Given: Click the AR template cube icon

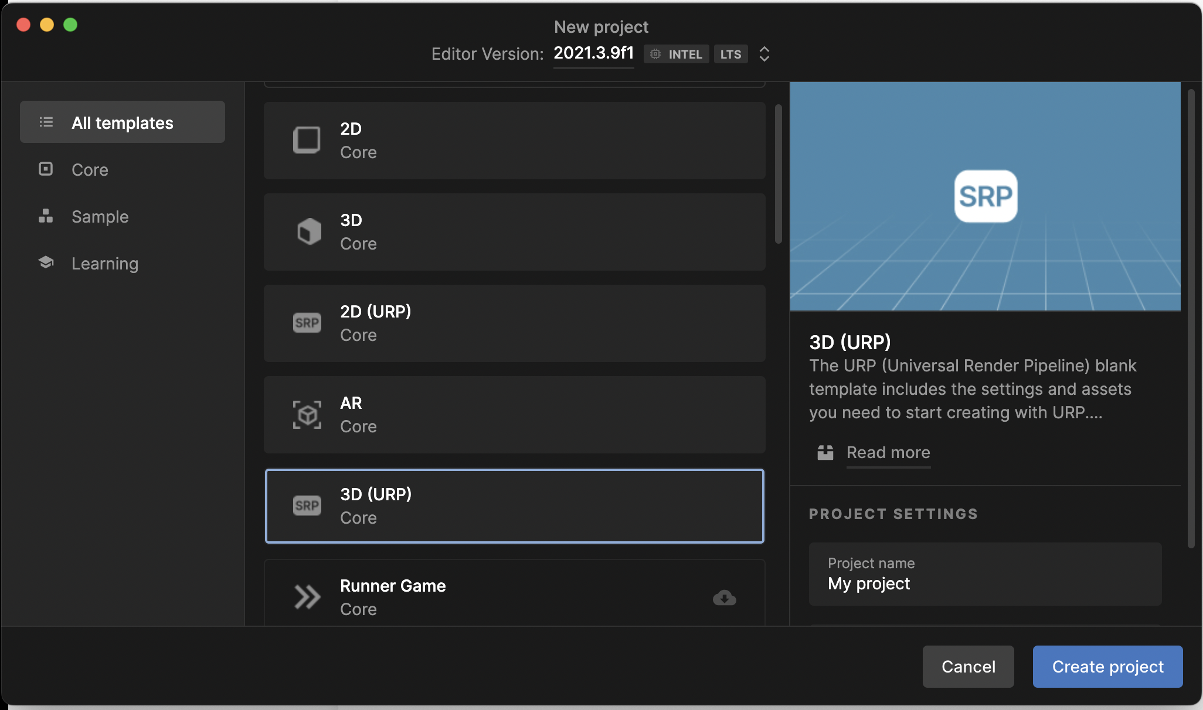Looking at the screenshot, I should coord(307,415).
